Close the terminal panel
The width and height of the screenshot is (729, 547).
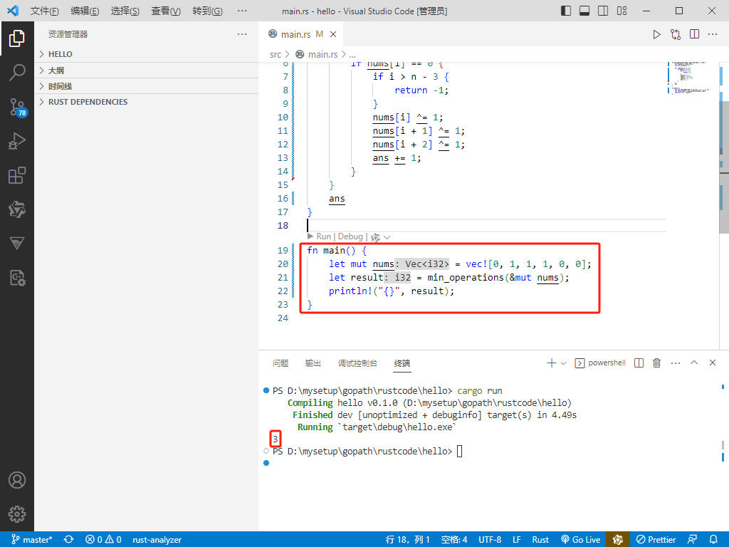tap(713, 363)
